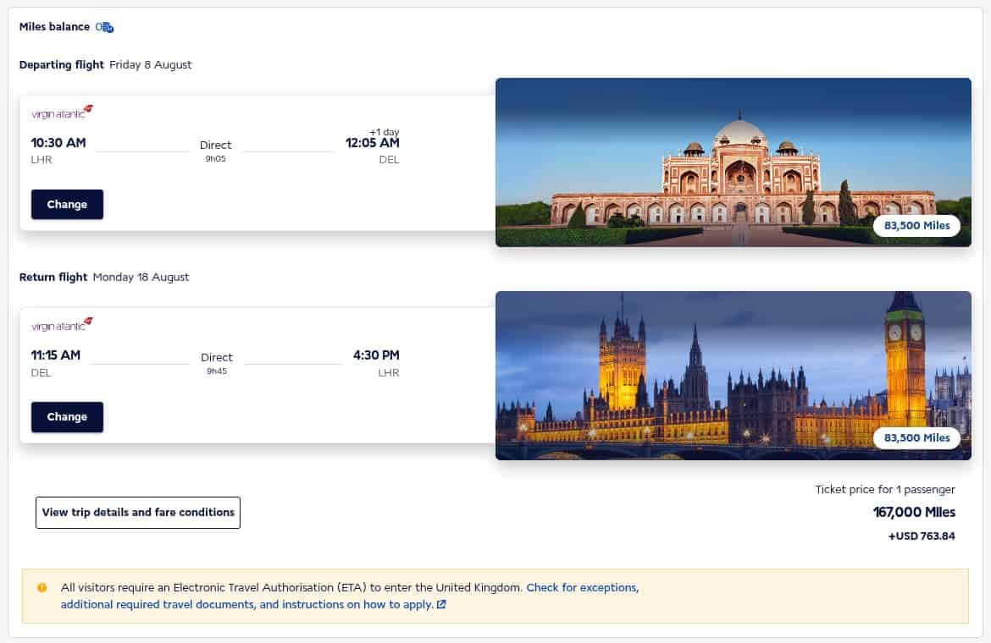Click the 83,500 Miles badge on London image
Viewport: 991px width, 643px height.
916,438
